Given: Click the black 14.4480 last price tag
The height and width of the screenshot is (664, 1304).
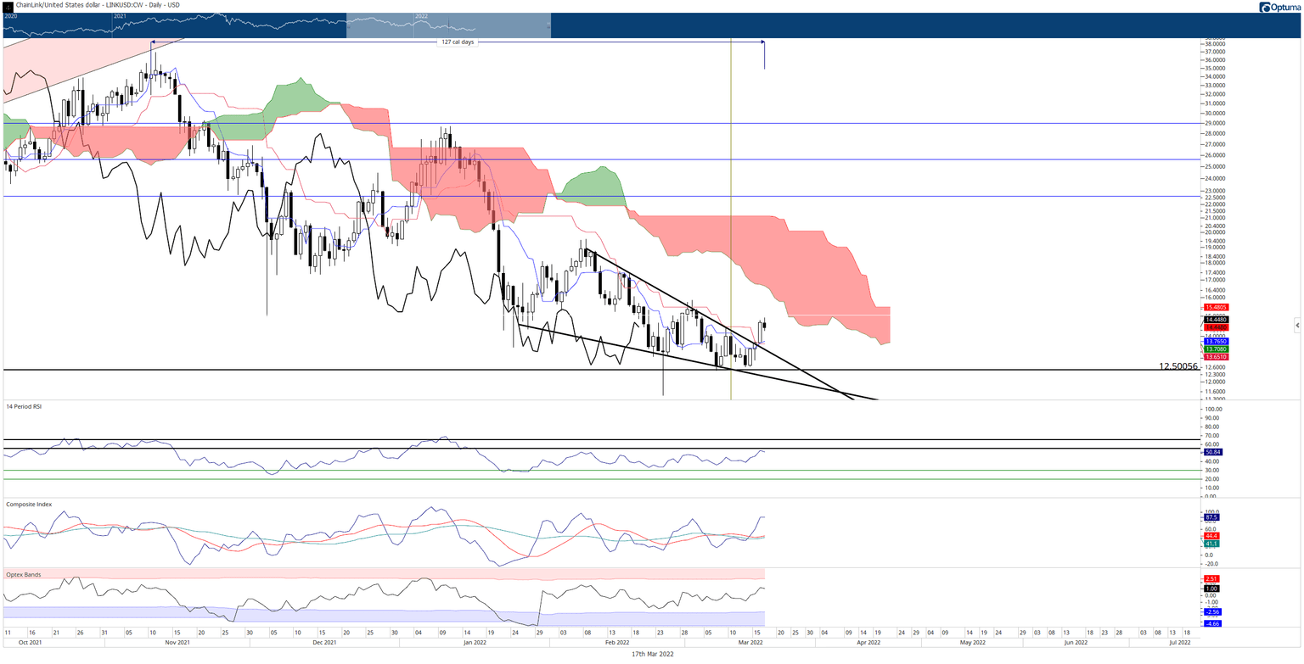Looking at the screenshot, I should point(1216,320).
